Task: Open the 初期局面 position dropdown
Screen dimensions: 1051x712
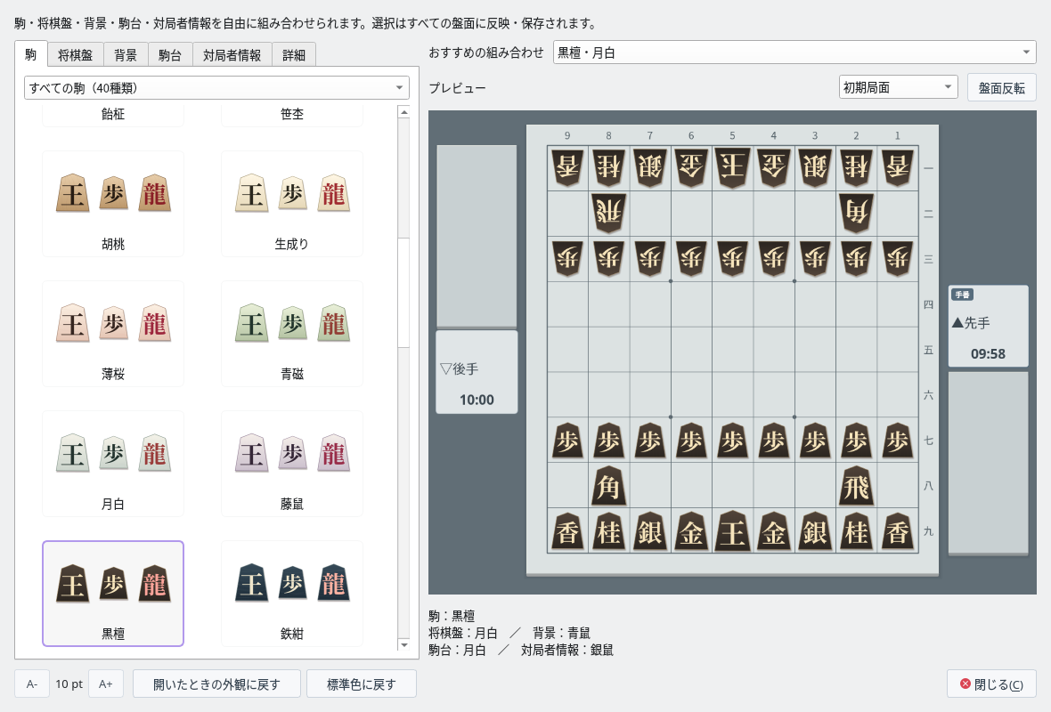Action: tap(898, 87)
